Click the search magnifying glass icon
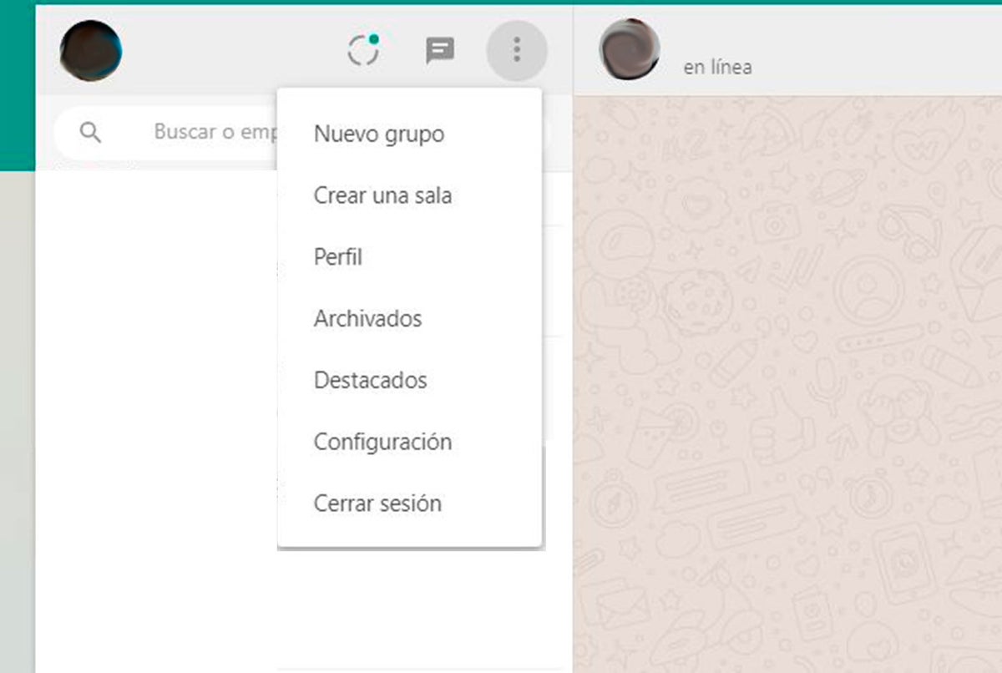The height and width of the screenshot is (673, 1002). (x=90, y=132)
